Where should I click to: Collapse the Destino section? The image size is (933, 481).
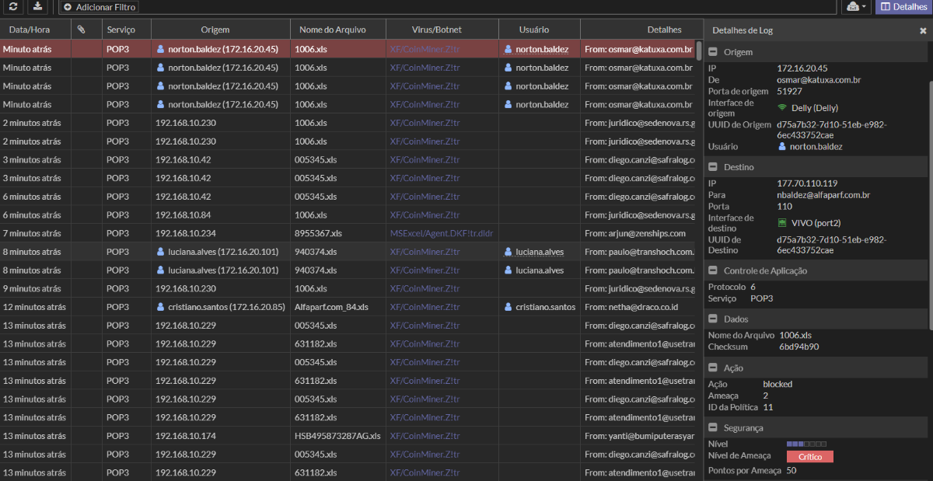(x=713, y=167)
